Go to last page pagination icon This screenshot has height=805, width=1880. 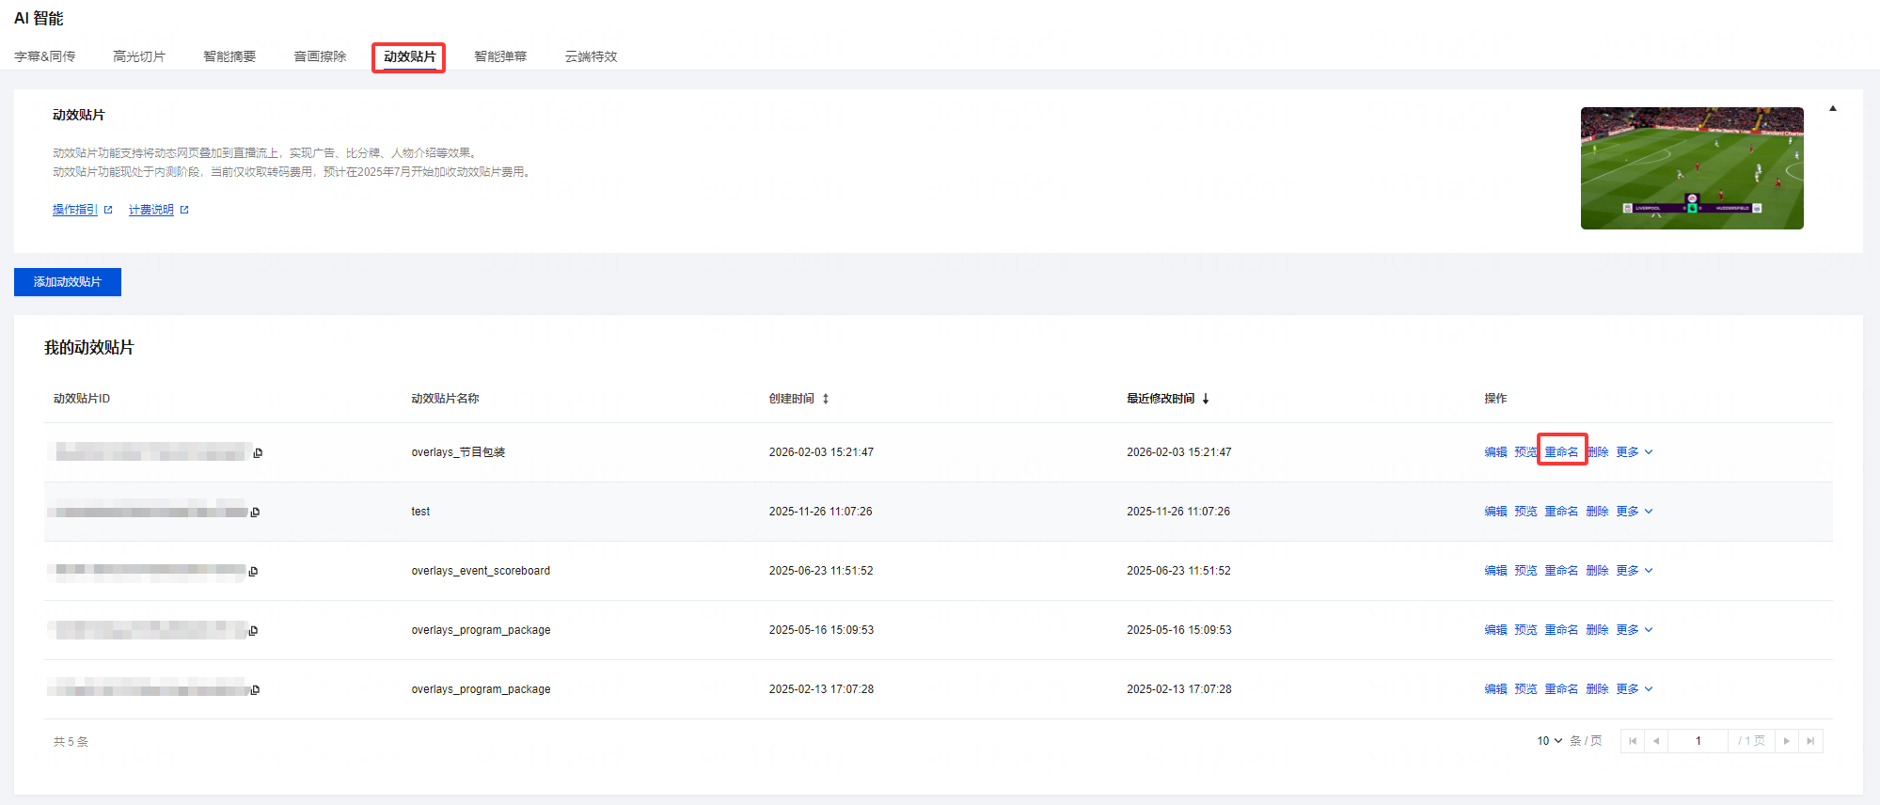(x=1810, y=741)
